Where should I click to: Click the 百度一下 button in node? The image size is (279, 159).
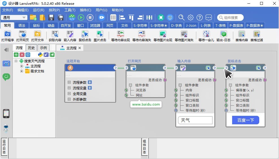tap(245, 120)
